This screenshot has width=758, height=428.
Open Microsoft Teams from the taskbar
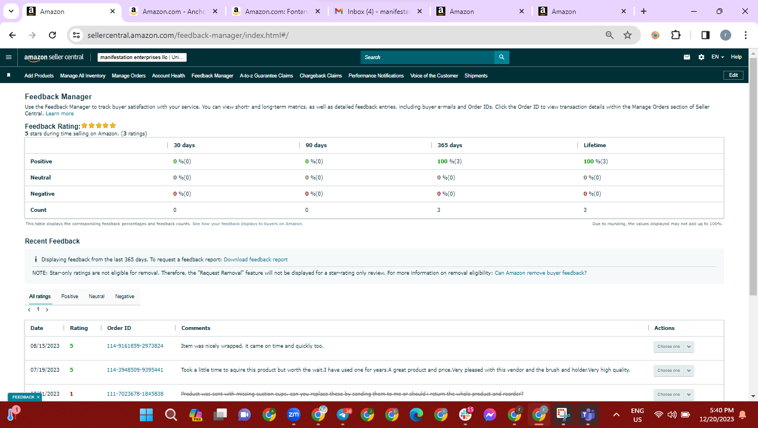(588, 415)
